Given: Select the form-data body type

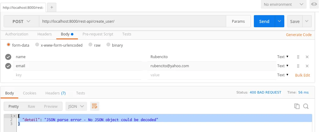Looking at the screenshot, I should coord(8,45).
